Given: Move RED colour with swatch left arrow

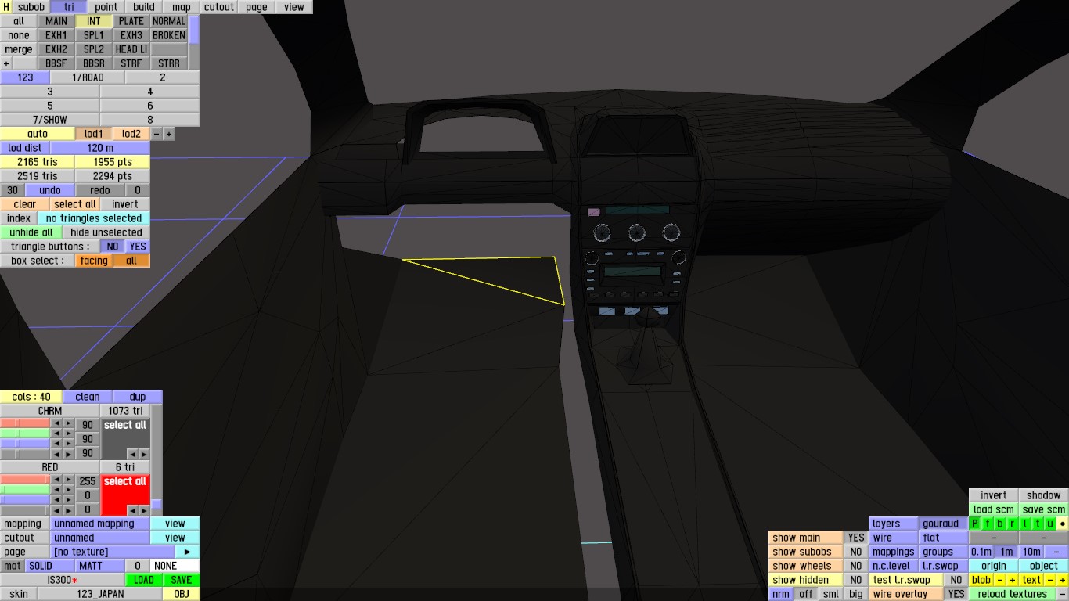Looking at the screenshot, I should tap(132, 510).
